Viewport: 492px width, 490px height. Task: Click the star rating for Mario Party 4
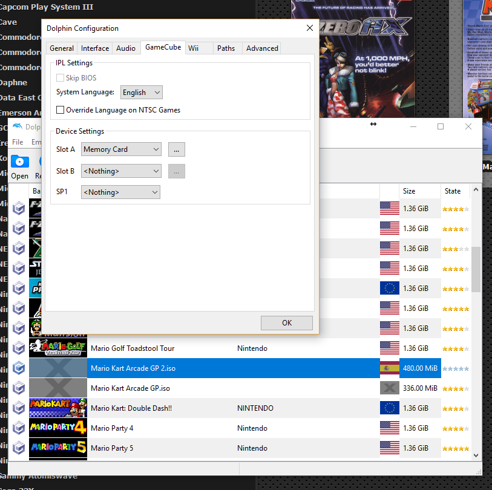click(x=456, y=428)
